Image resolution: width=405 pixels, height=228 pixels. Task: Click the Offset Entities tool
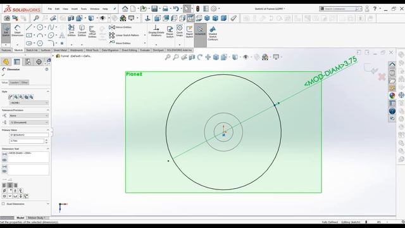[x=92, y=32]
